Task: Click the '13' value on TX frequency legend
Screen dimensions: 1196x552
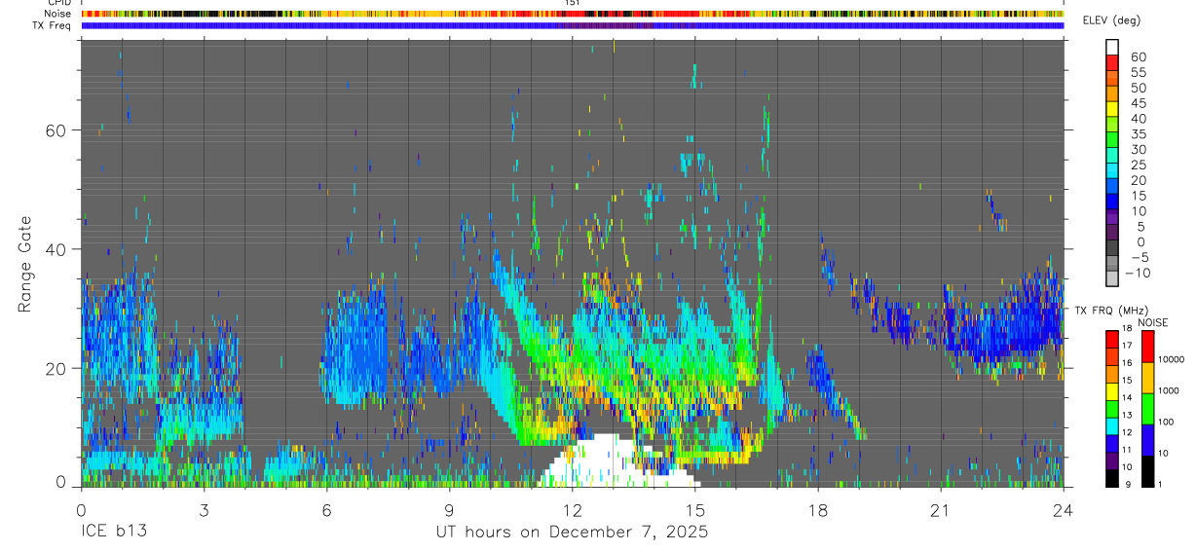Action: (1126, 415)
